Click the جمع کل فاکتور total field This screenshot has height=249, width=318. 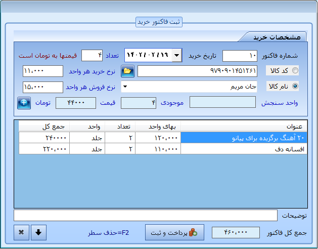(236, 232)
